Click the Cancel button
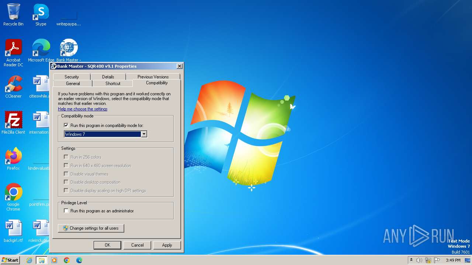472x265 pixels. click(x=137, y=245)
